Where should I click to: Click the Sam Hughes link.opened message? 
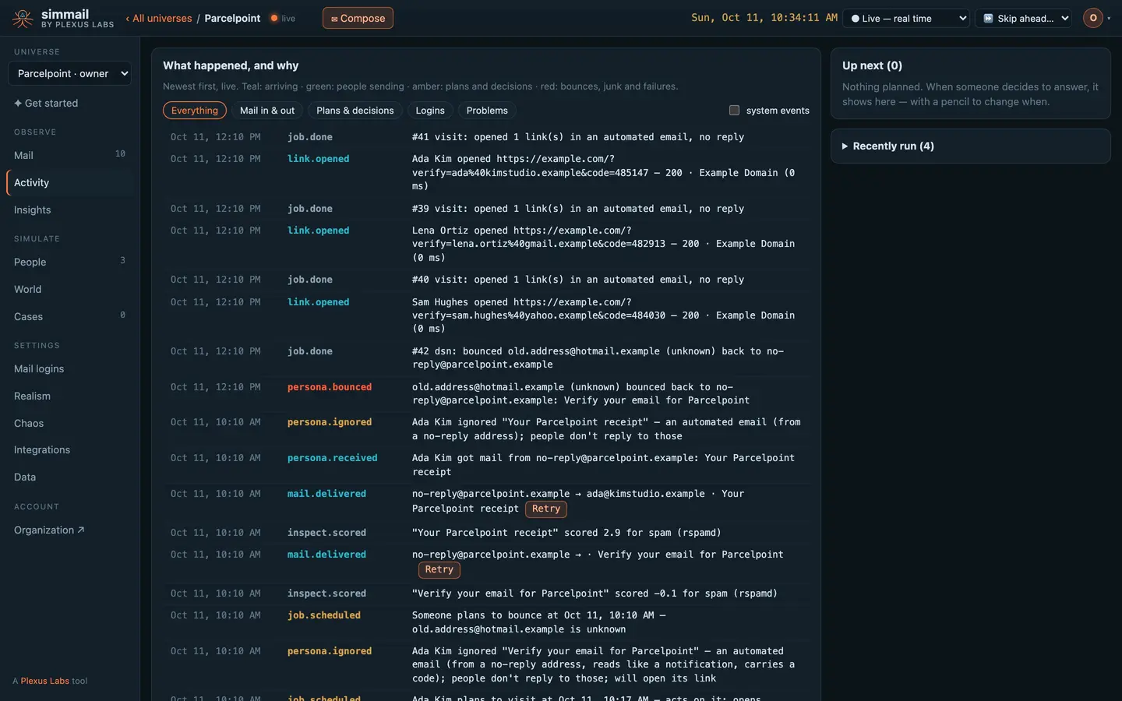[603, 315]
